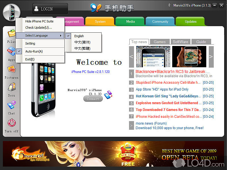The image size is (227, 170).
Task: Open Top Downloaded 7 Games article
Action: [x=168, y=110]
